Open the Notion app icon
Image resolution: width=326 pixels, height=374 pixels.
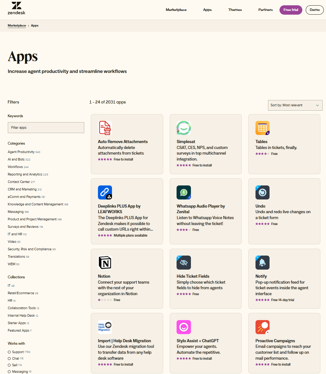click(105, 263)
